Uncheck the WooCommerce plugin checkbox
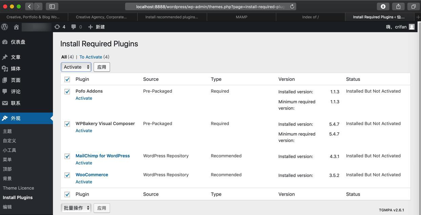 click(67, 175)
